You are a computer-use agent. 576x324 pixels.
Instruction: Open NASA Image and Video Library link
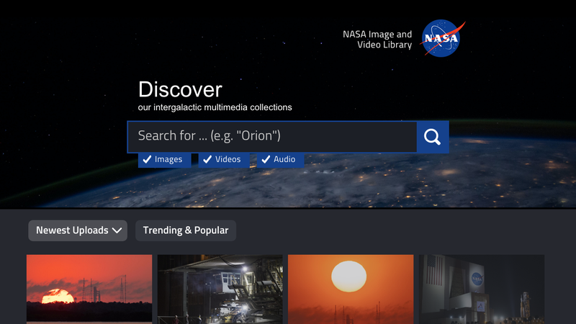click(x=377, y=40)
